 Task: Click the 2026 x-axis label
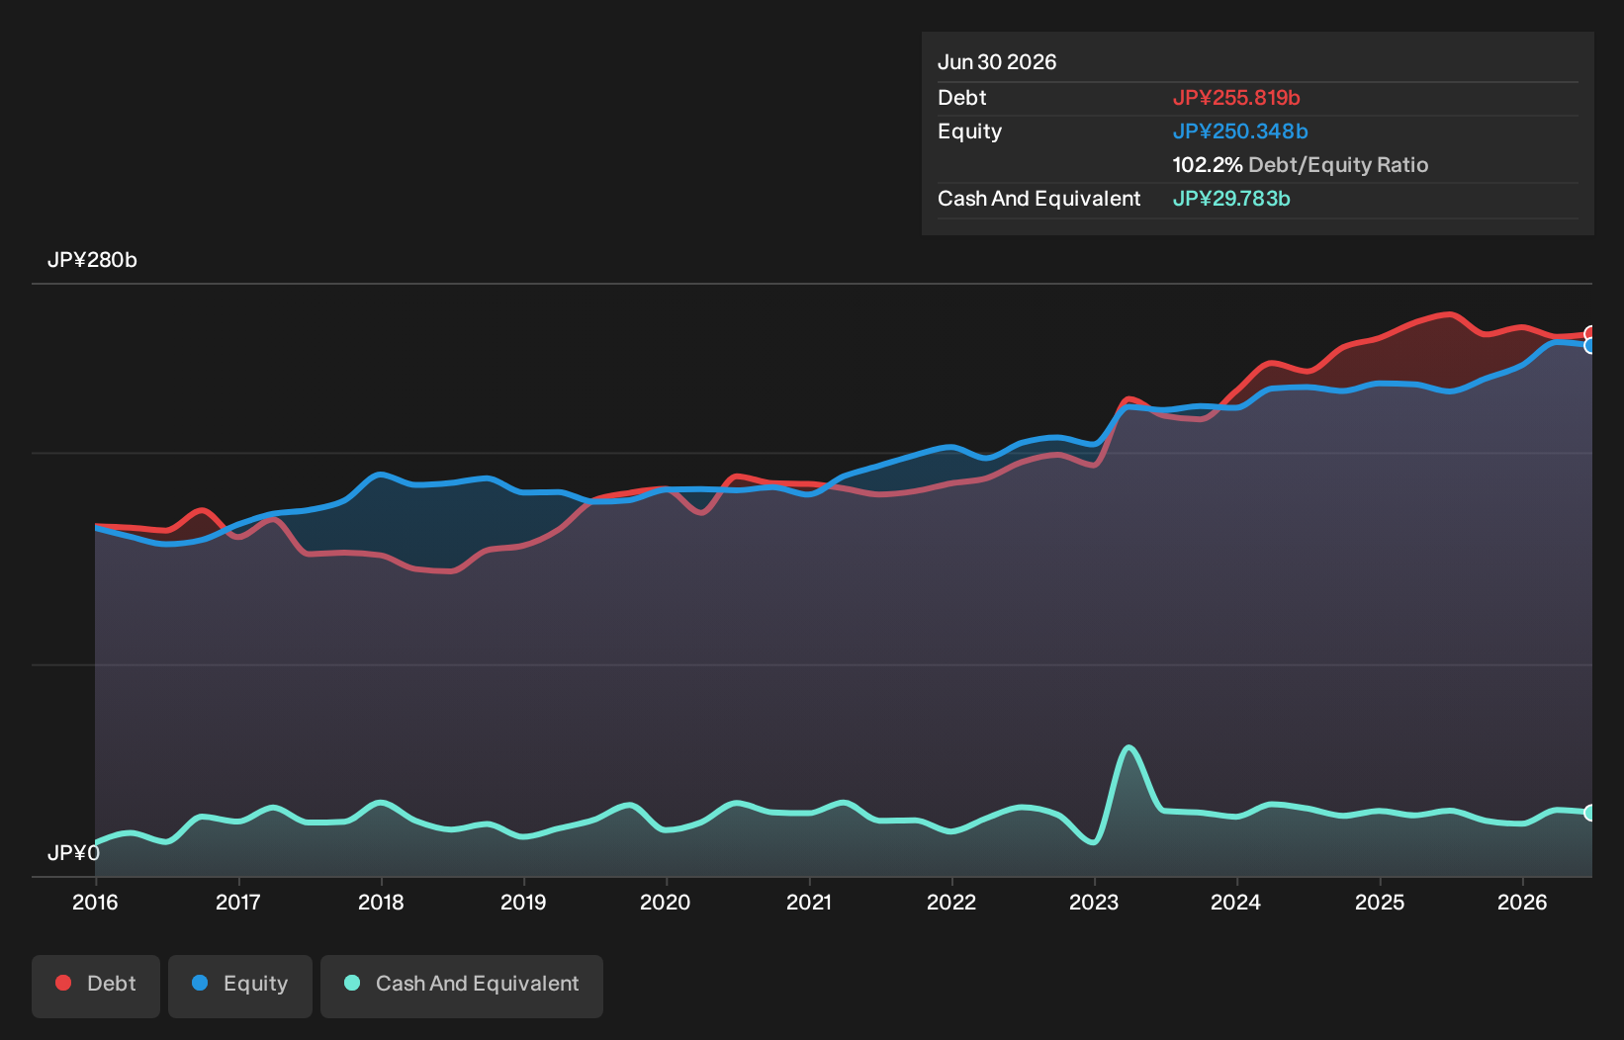1522,902
